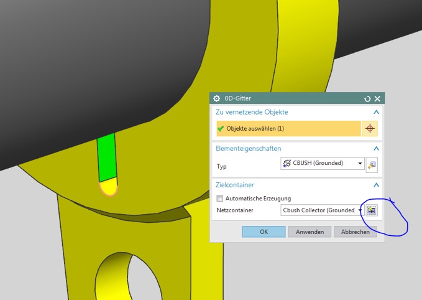Click the point selection crosshair icon
Screen dimensions: 422x300
click(370, 128)
